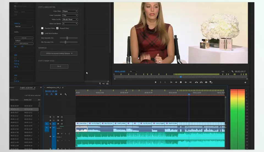The image size is (264, 152).
Task: Stop playback in Program Monitor
Action: (x=181, y=82)
